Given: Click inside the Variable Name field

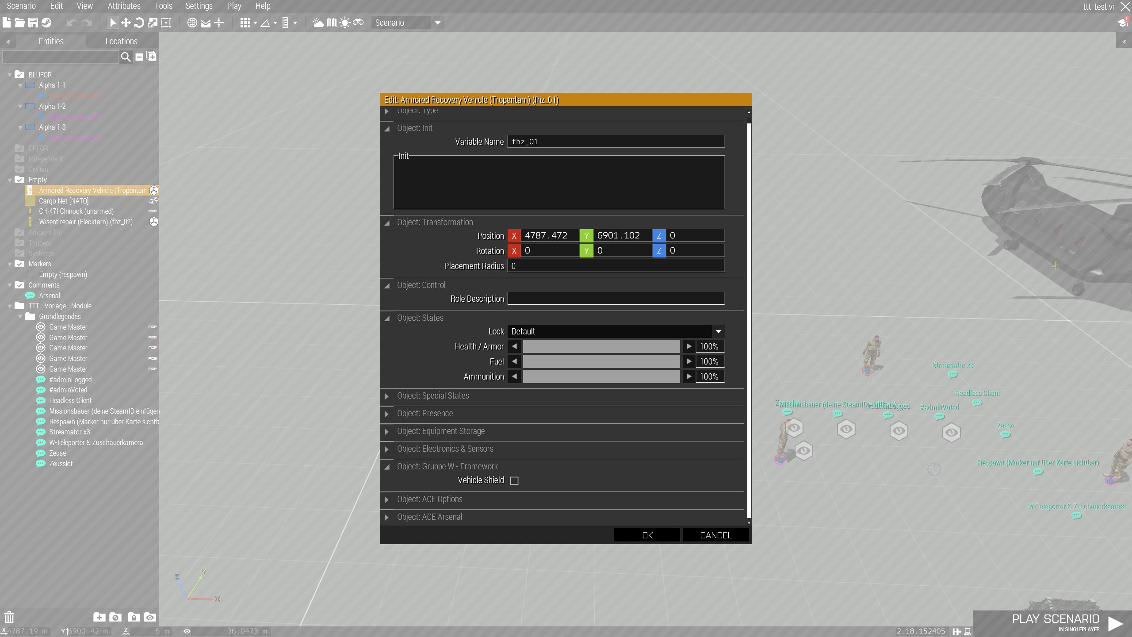Looking at the screenshot, I should tap(616, 141).
